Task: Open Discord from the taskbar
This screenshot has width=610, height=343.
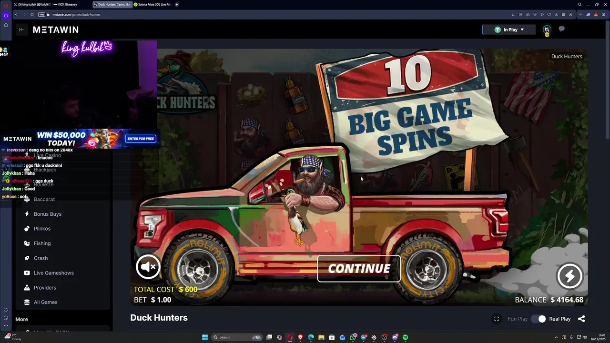Action: coord(395,337)
